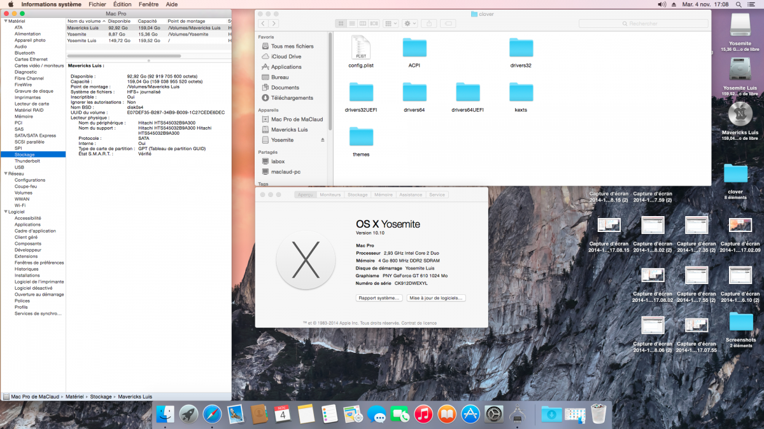Collapse the Logiciel tree section
764x429 pixels.
coord(5,212)
